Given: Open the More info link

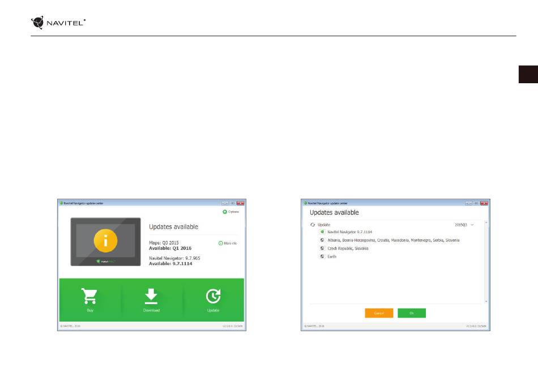Looking at the screenshot, I should pos(230,243).
